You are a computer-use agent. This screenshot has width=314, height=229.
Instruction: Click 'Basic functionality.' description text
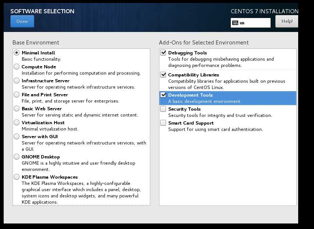(42, 59)
